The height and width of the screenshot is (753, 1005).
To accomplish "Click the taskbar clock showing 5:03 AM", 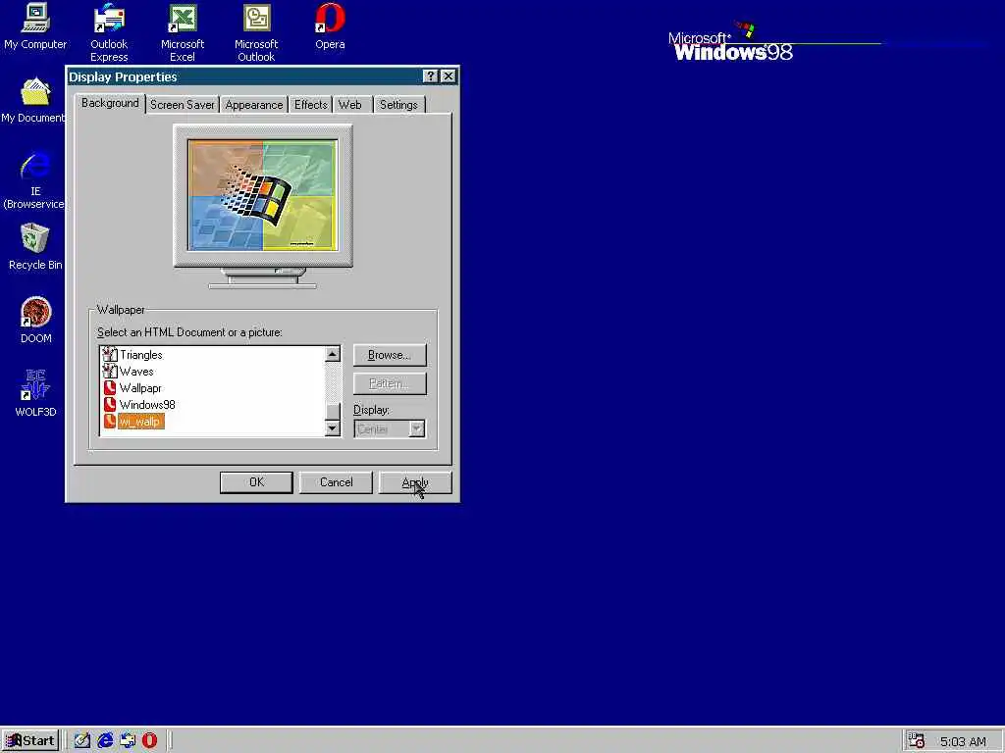I will click(x=963, y=741).
